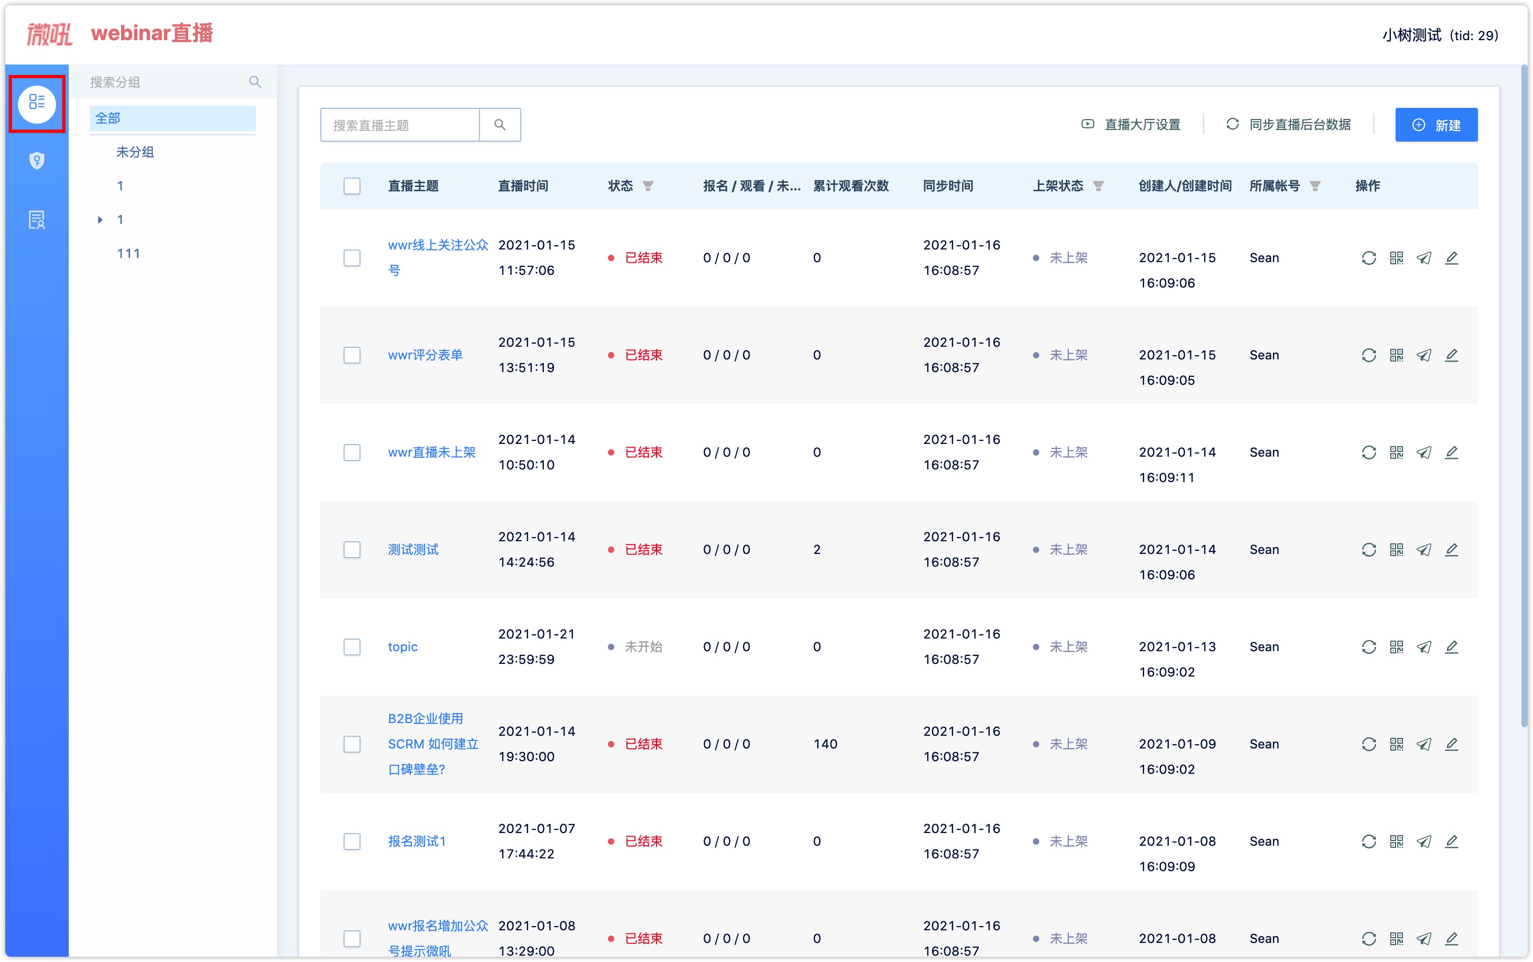Toggle the select-all header checkbox
Screen dimensions: 1533x962
click(352, 186)
